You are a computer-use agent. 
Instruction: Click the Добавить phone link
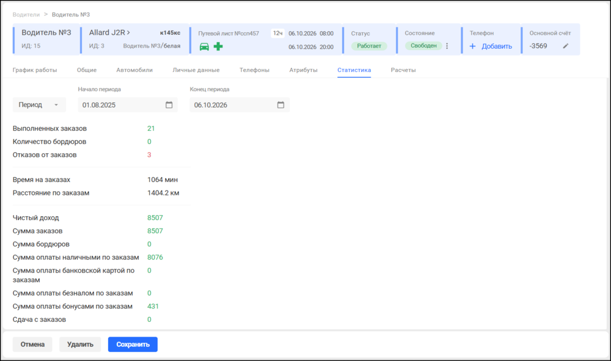pos(496,46)
